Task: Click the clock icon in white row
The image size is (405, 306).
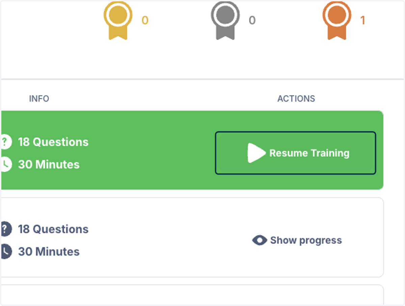Action: tap(6, 252)
